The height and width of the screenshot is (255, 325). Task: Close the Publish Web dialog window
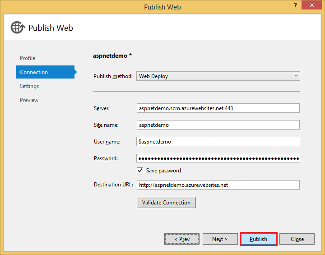pos(314,6)
